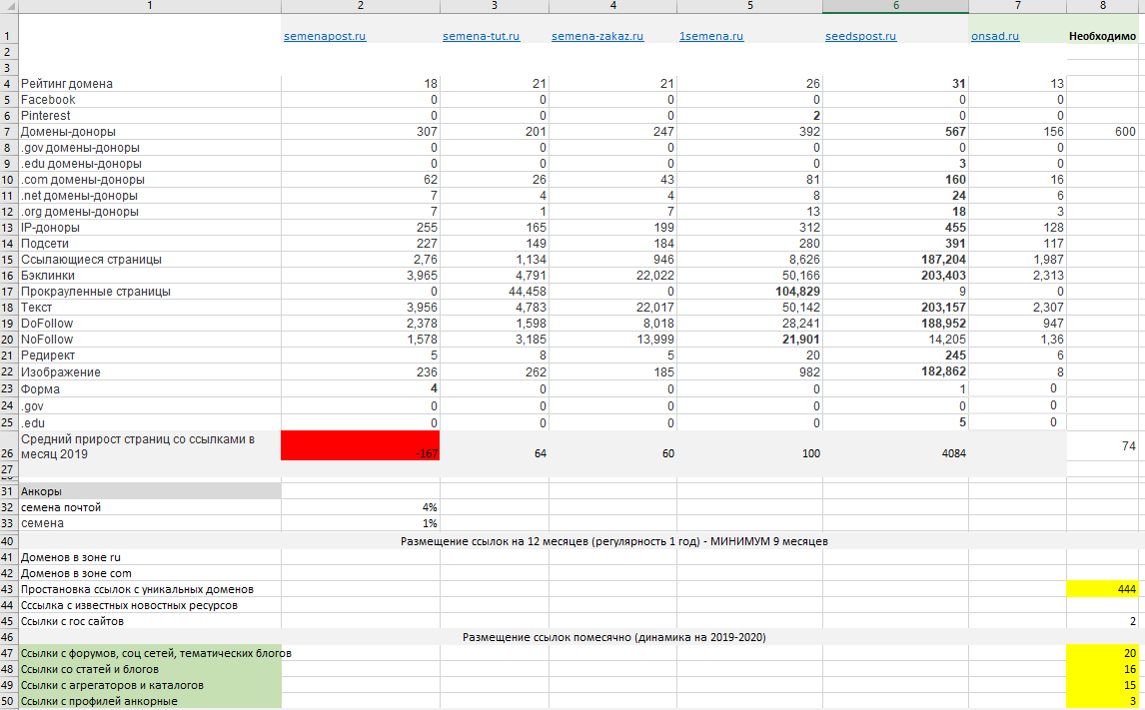1145x710 pixels.
Task: Open the 1semena.ru link
Action: [x=711, y=36]
